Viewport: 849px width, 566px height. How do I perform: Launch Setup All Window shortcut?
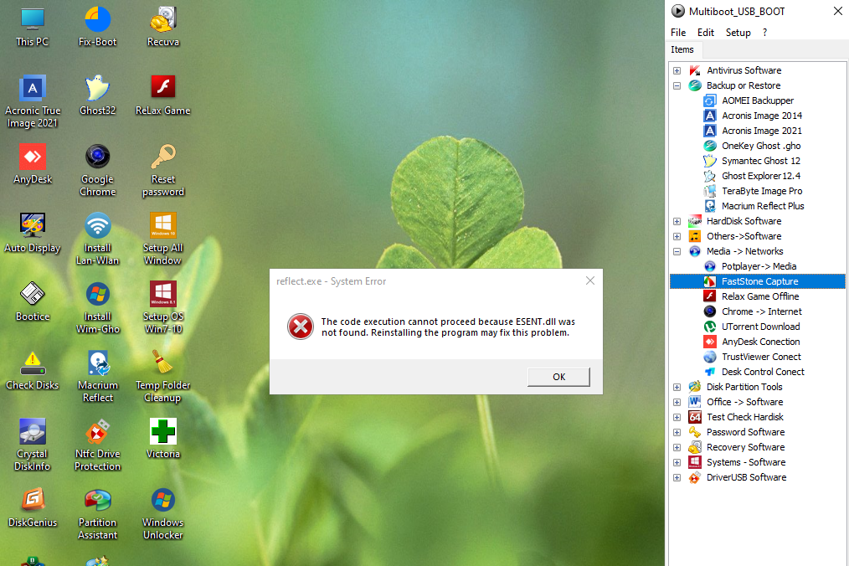[x=163, y=239]
